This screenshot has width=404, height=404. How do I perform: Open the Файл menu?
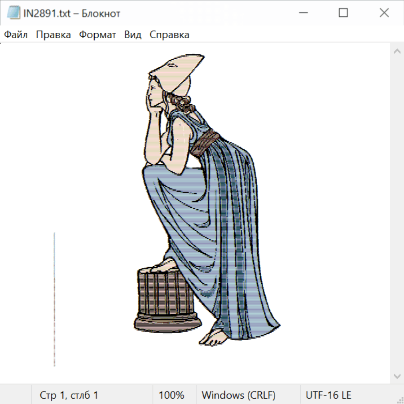[16, 35]
